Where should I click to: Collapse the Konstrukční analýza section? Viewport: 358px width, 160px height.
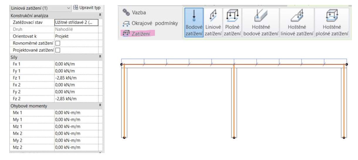100,15
